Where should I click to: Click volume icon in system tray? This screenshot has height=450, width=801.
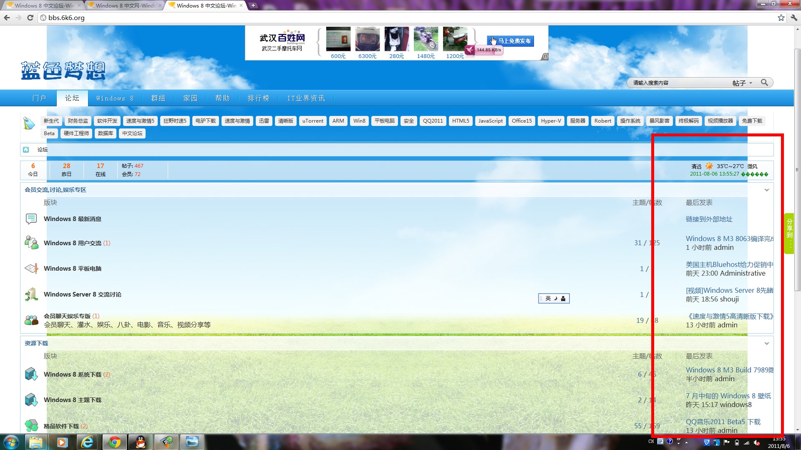[x=757, y=442]
